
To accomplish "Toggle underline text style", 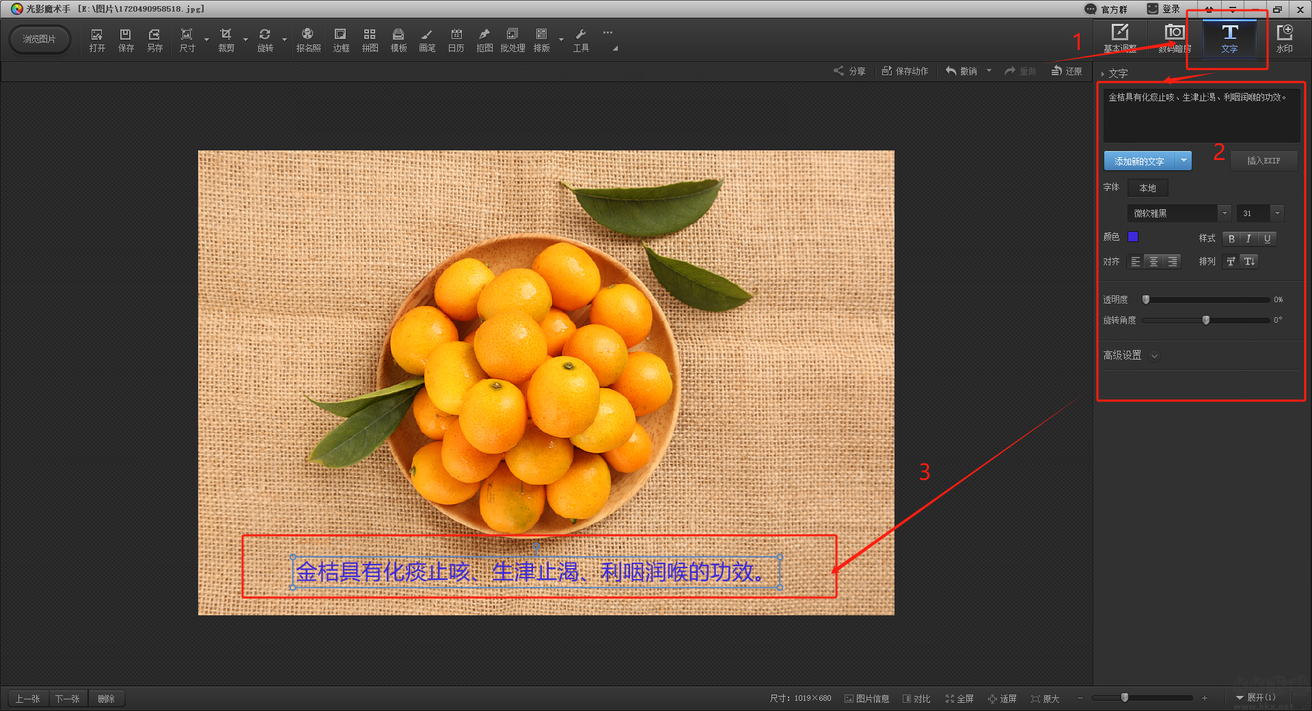I will 1267,239.
